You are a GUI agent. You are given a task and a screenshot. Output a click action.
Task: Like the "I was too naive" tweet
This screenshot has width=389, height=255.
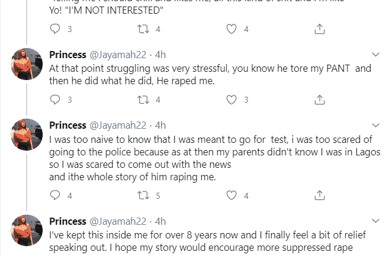pos(232,195)
